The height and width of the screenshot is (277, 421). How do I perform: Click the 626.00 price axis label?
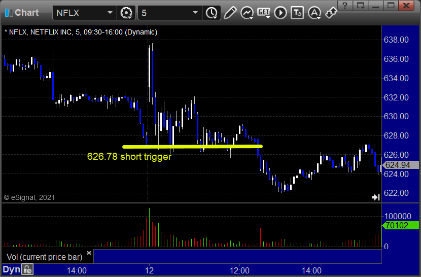click(396, 155)
